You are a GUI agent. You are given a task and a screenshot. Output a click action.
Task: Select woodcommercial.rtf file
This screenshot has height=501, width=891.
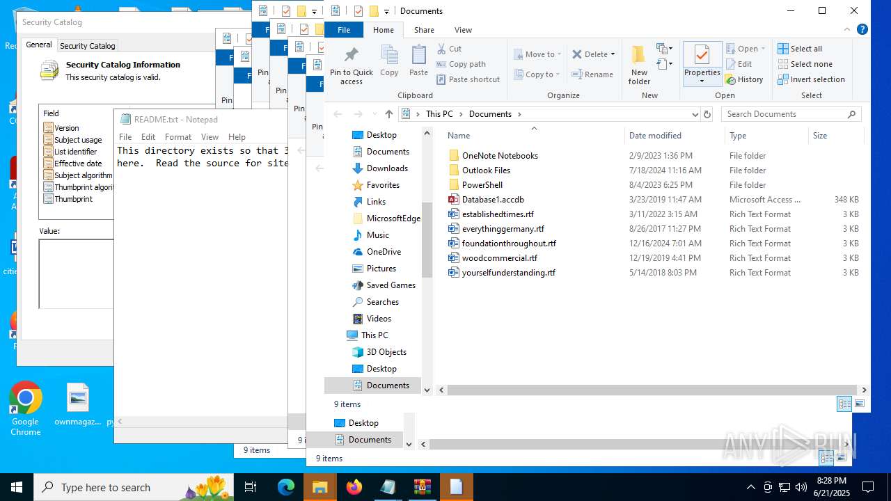tap(500, 258)
